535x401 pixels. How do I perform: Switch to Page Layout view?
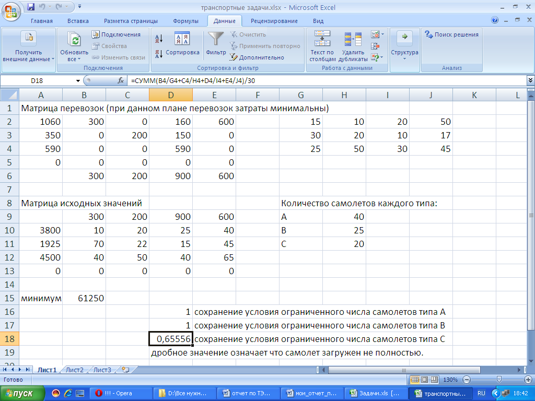424,380
